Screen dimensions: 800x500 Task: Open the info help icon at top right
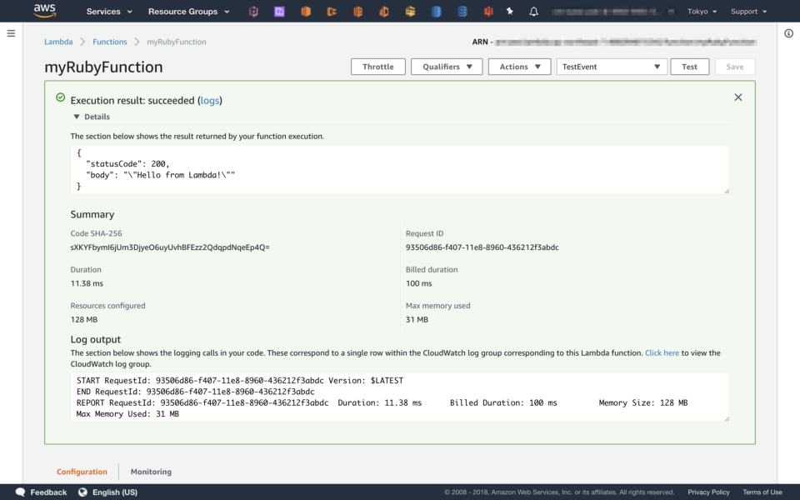(788, 33)
